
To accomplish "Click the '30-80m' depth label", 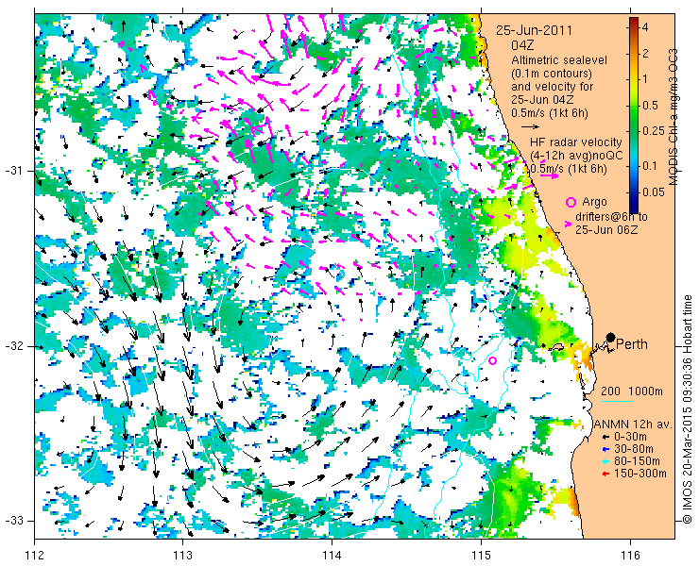I will 634,449.
